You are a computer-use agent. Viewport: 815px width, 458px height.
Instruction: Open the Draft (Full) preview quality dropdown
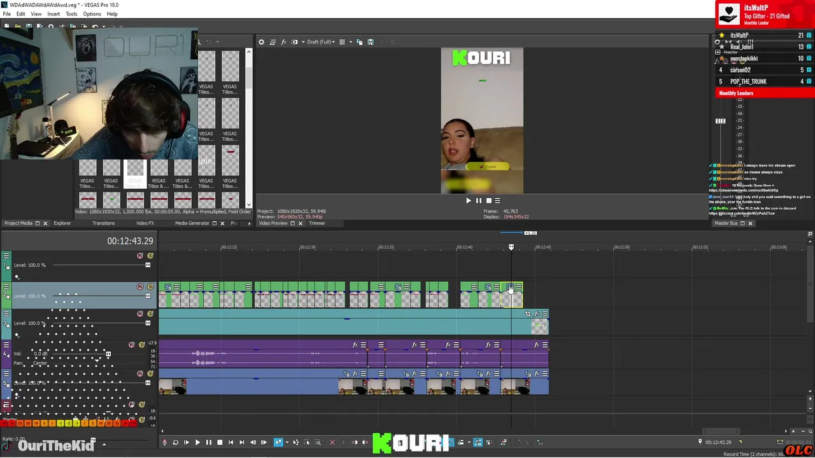321,42
